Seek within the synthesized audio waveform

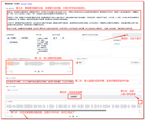click(x=73, y=106)
